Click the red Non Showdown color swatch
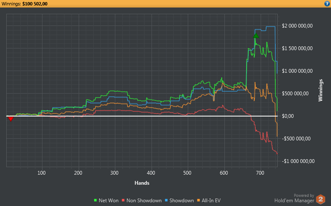 point(123,200)
